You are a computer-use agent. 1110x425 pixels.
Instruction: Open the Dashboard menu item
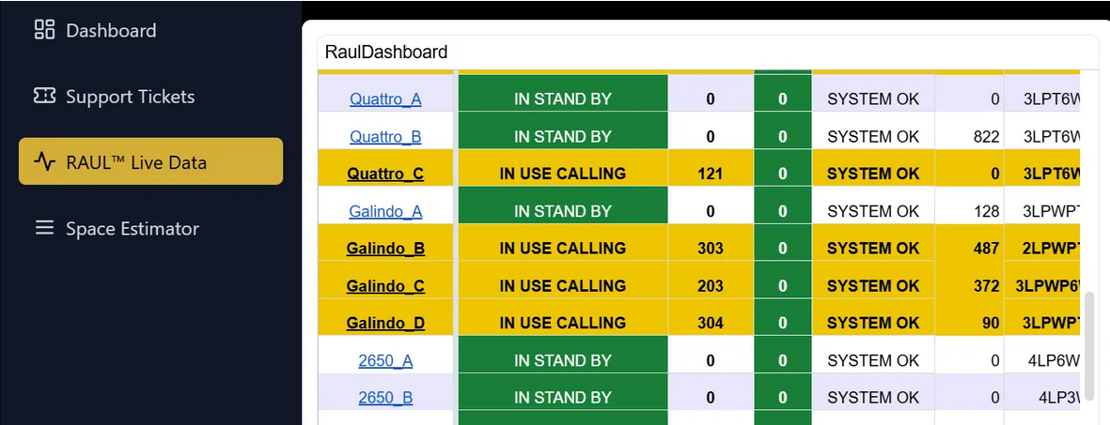[110, 30]
